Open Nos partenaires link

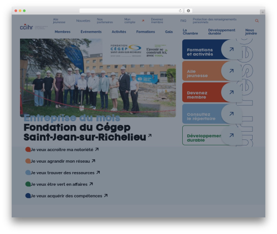tap(105, 20)
